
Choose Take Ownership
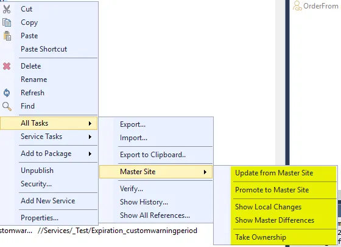[275, 237]
